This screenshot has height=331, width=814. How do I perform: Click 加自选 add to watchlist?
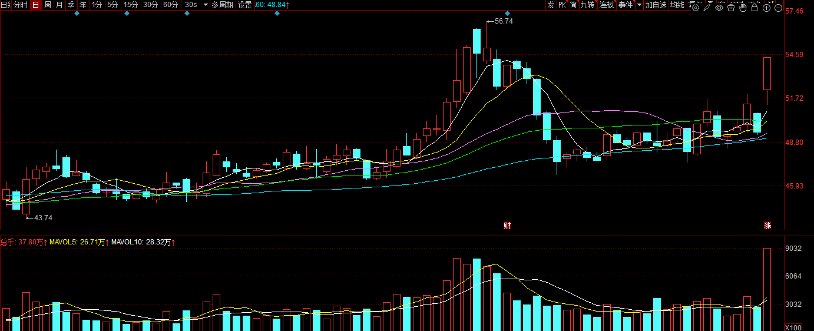[x=656, y=5]
